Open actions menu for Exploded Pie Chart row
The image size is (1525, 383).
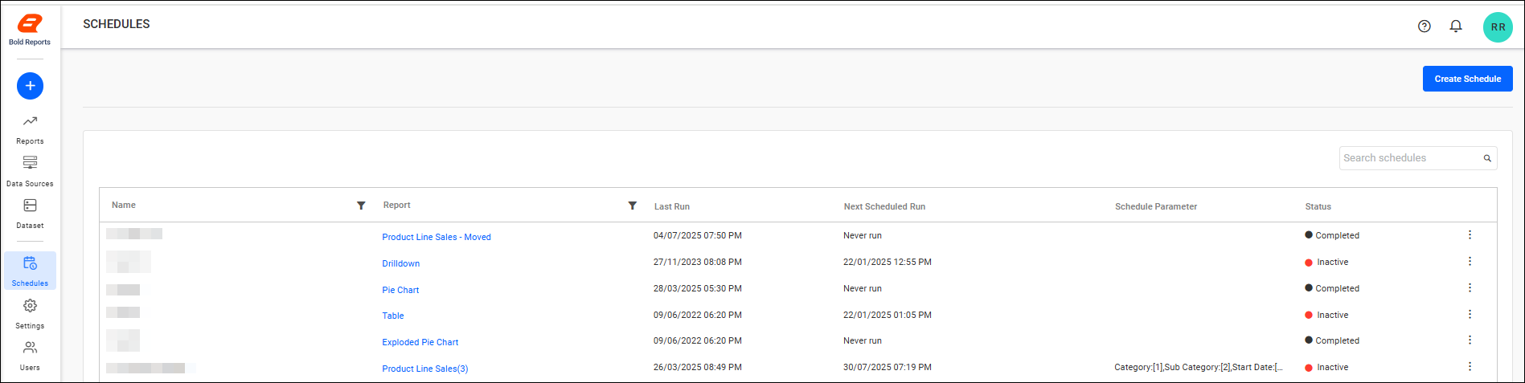1470,340
